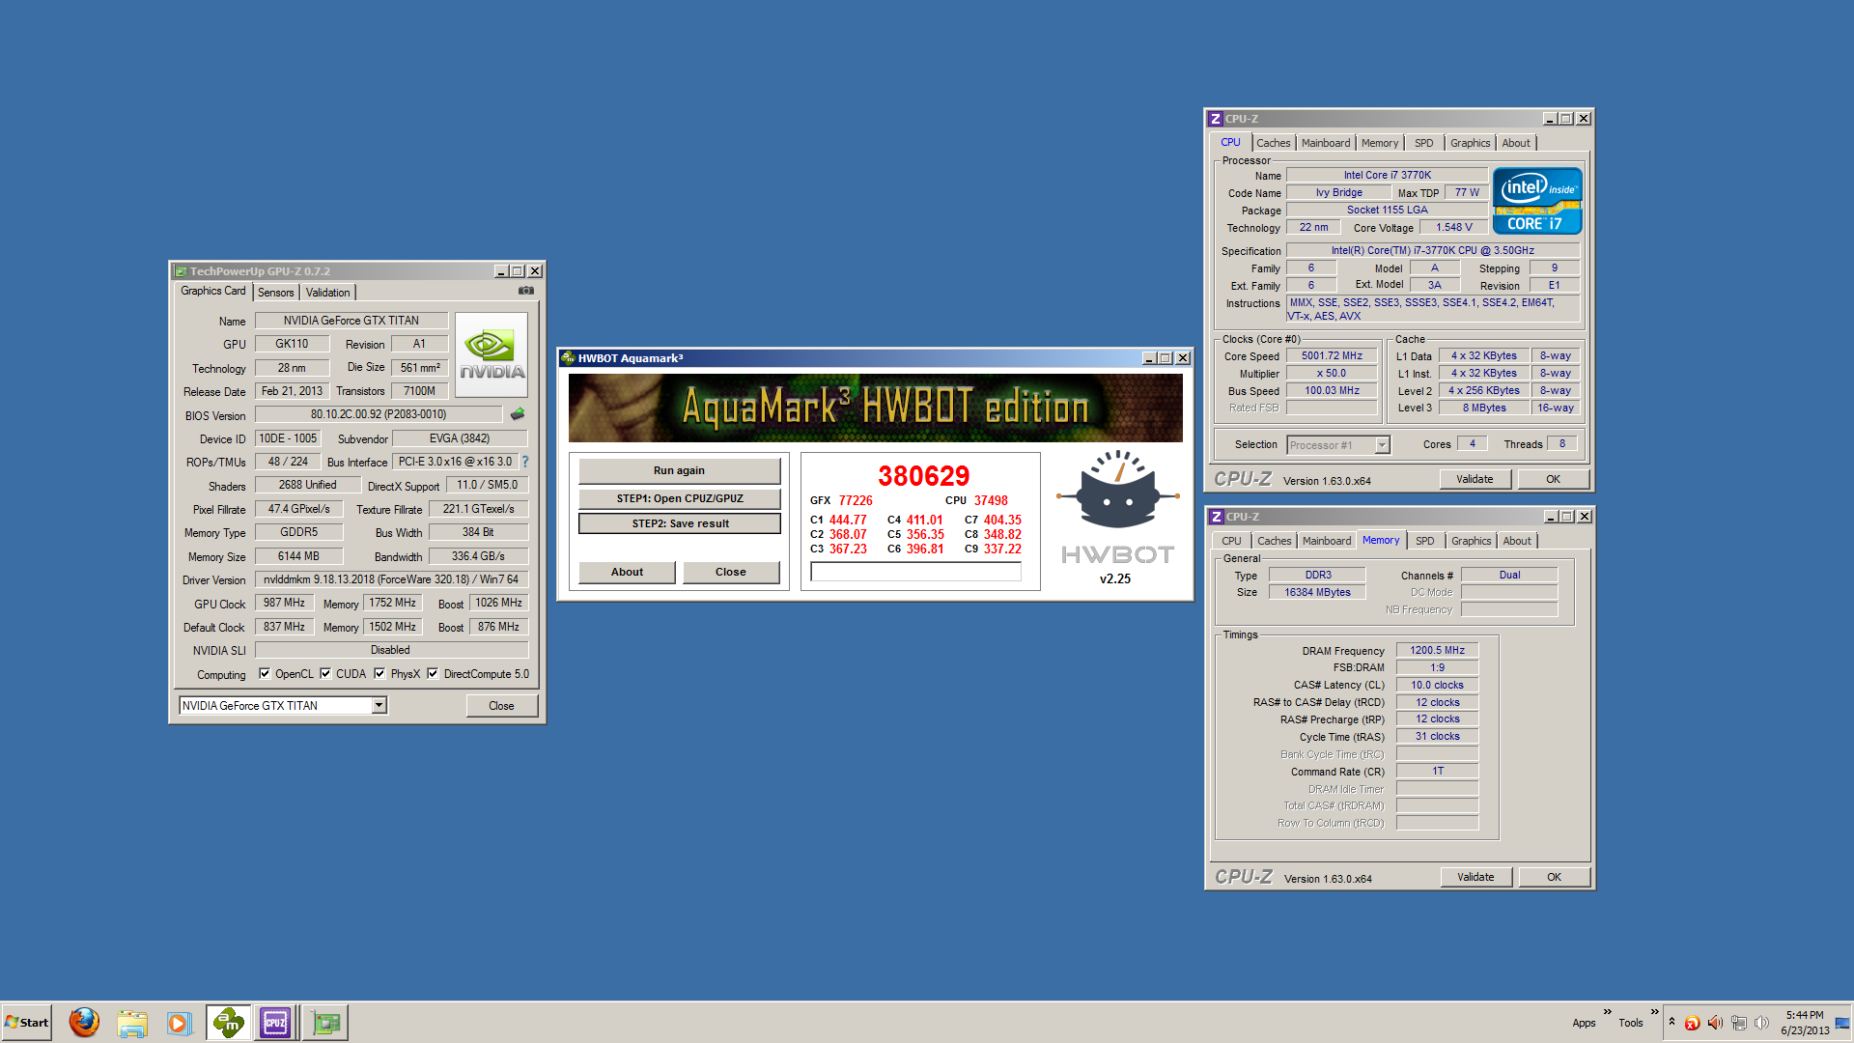The width and height of the screenshot is (1854, 1043).
Task: Click the DRAM Frequency value 1200.5 MHz
Action: coord(1437,650)
